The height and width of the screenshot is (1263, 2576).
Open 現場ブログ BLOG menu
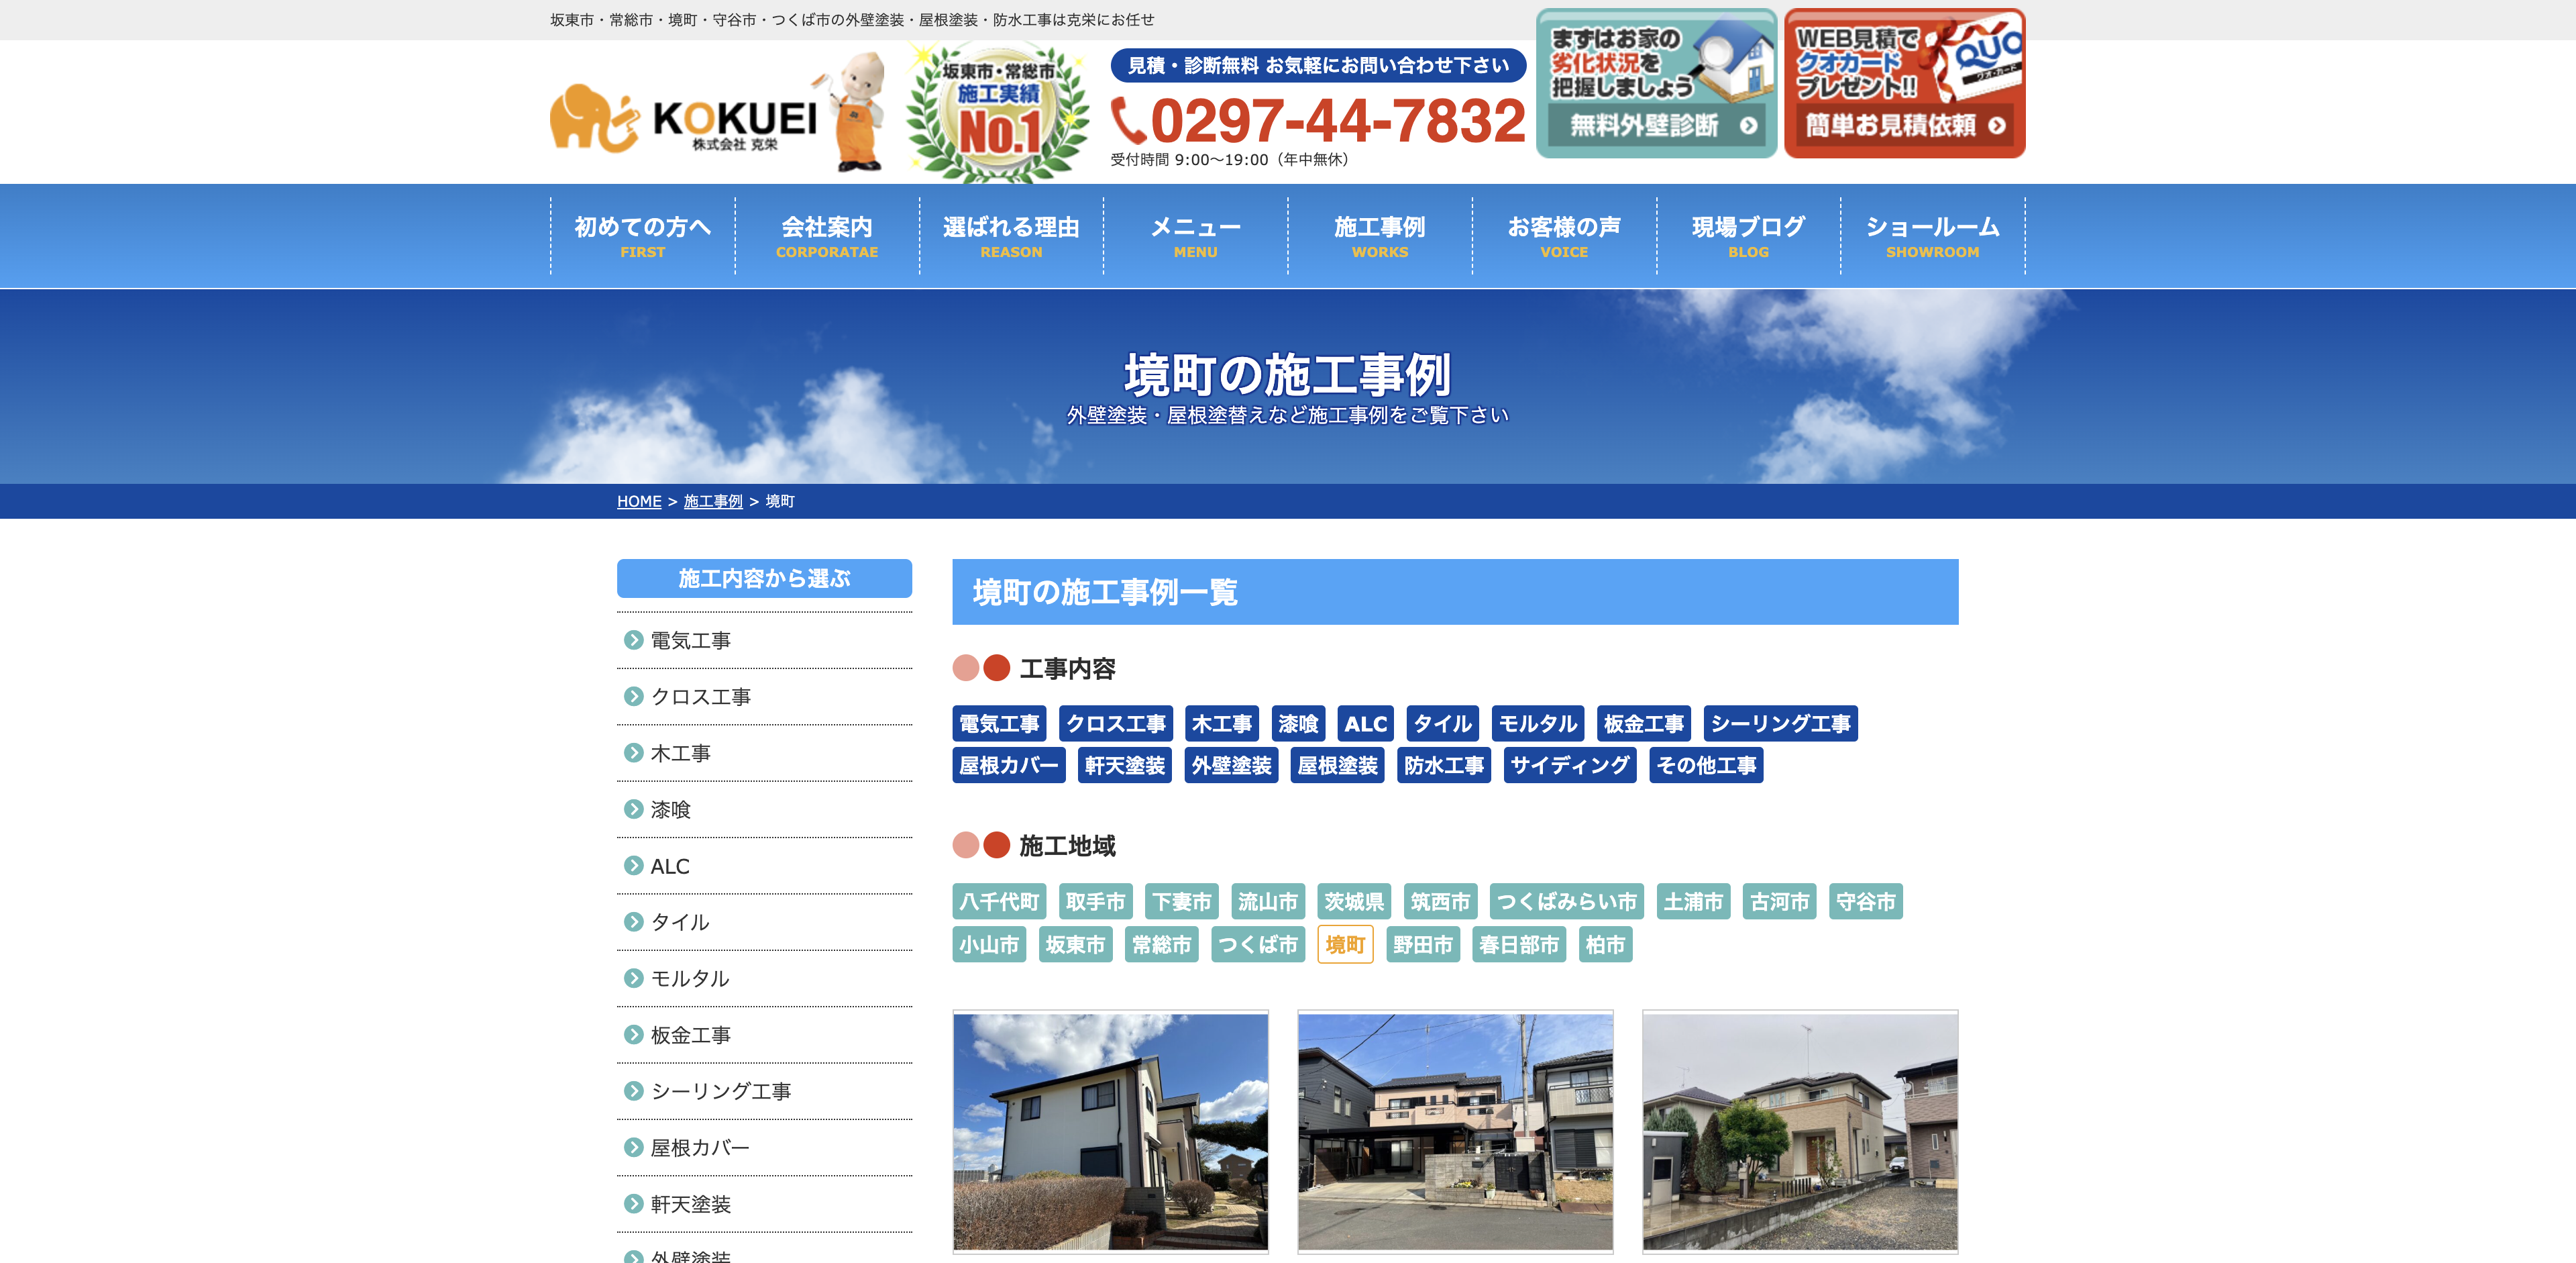click(x=1748, y=236)
